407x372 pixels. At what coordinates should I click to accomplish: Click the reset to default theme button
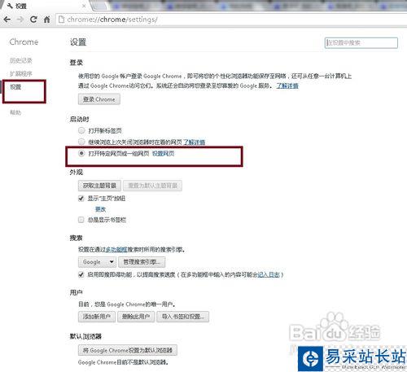pos(152,186)
